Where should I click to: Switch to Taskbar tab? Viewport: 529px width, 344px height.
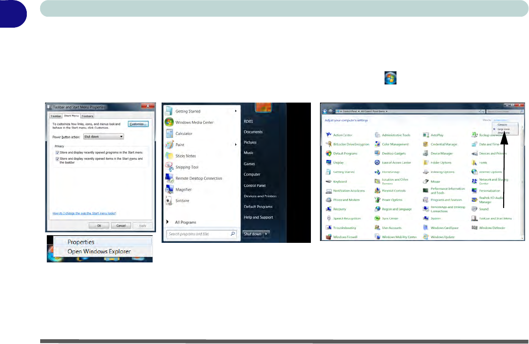[56, 116]
